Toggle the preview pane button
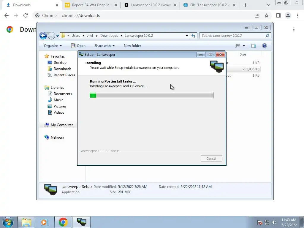The width and height of the screenshot is (304, 228). pos(254,46)
